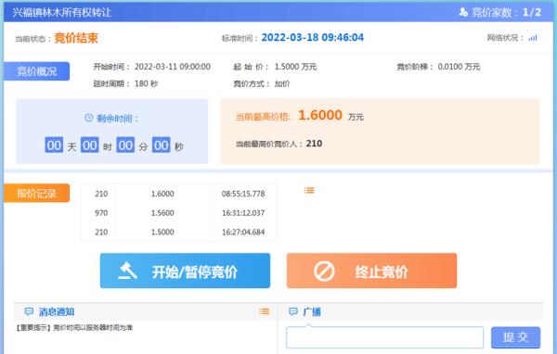This screenshot has width=557, height=354.
Task: Click bidder 970 in bid records
Action: (x=101, y=213)
